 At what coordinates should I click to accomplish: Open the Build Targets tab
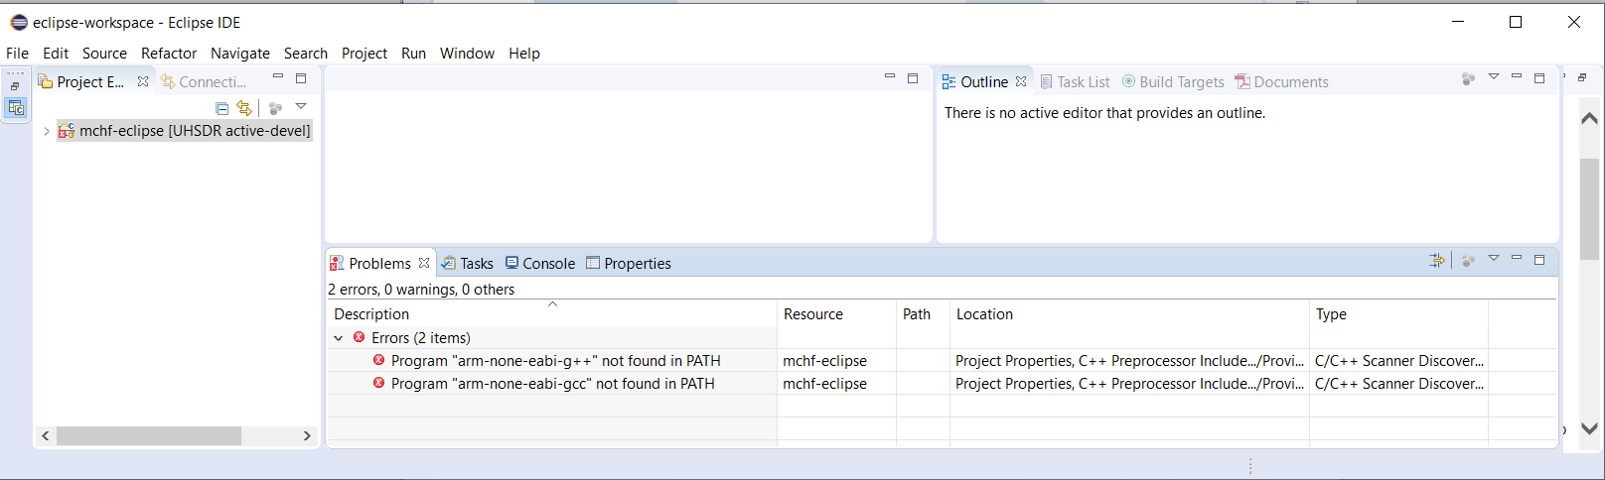1174,81
